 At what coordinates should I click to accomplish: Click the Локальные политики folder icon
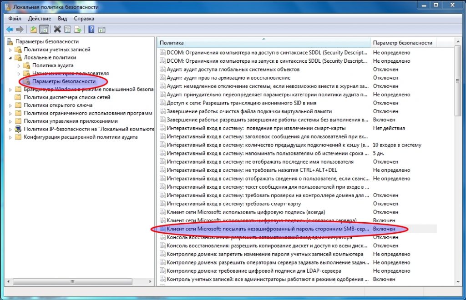(18, 58)
